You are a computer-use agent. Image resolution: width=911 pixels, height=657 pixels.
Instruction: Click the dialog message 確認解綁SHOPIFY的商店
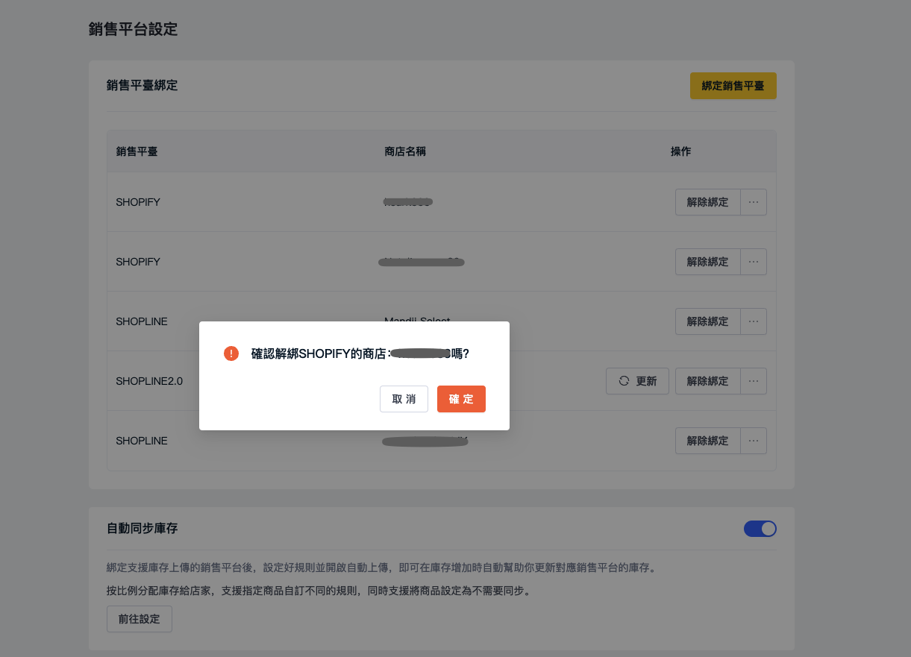(360, 353)
